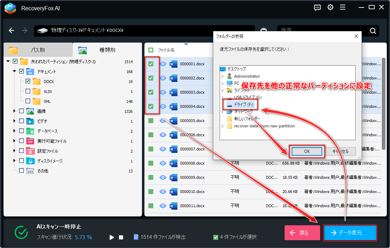
Task: Preview 0000010.docx with its eye icon
Action: pyautogui.click(x=163, y=192)
